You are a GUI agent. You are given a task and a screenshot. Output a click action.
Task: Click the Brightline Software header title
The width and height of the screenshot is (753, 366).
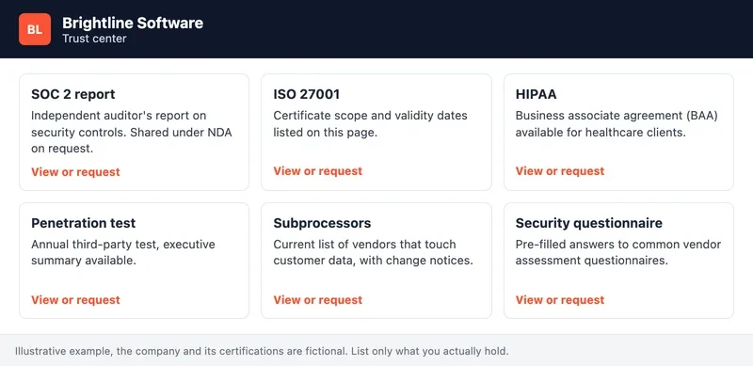pyautogui.click(x=133, y=23)
